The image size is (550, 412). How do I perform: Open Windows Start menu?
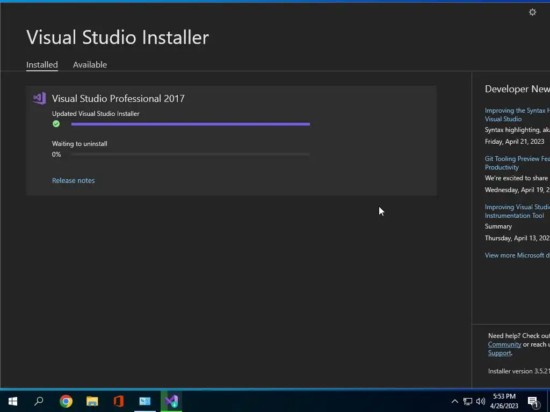click(13, 401)
